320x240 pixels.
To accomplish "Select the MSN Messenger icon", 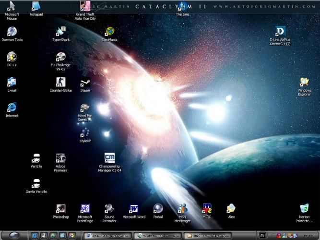I will 182,209.
